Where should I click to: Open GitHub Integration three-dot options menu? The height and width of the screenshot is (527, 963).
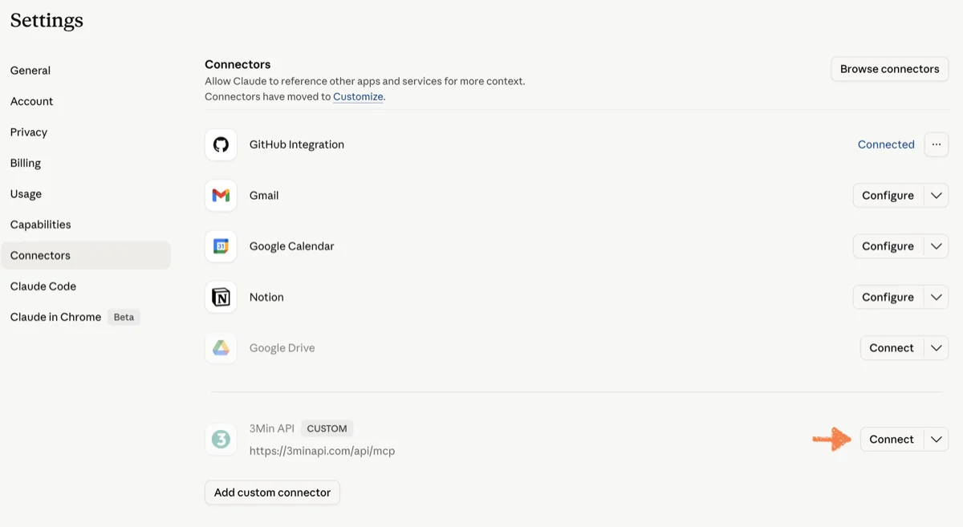tap(936, 144)
